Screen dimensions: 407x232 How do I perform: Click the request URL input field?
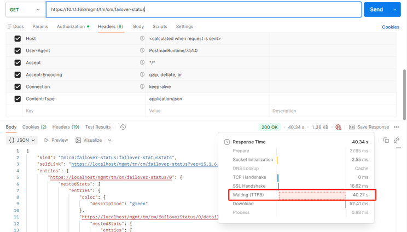pos(202,10)
